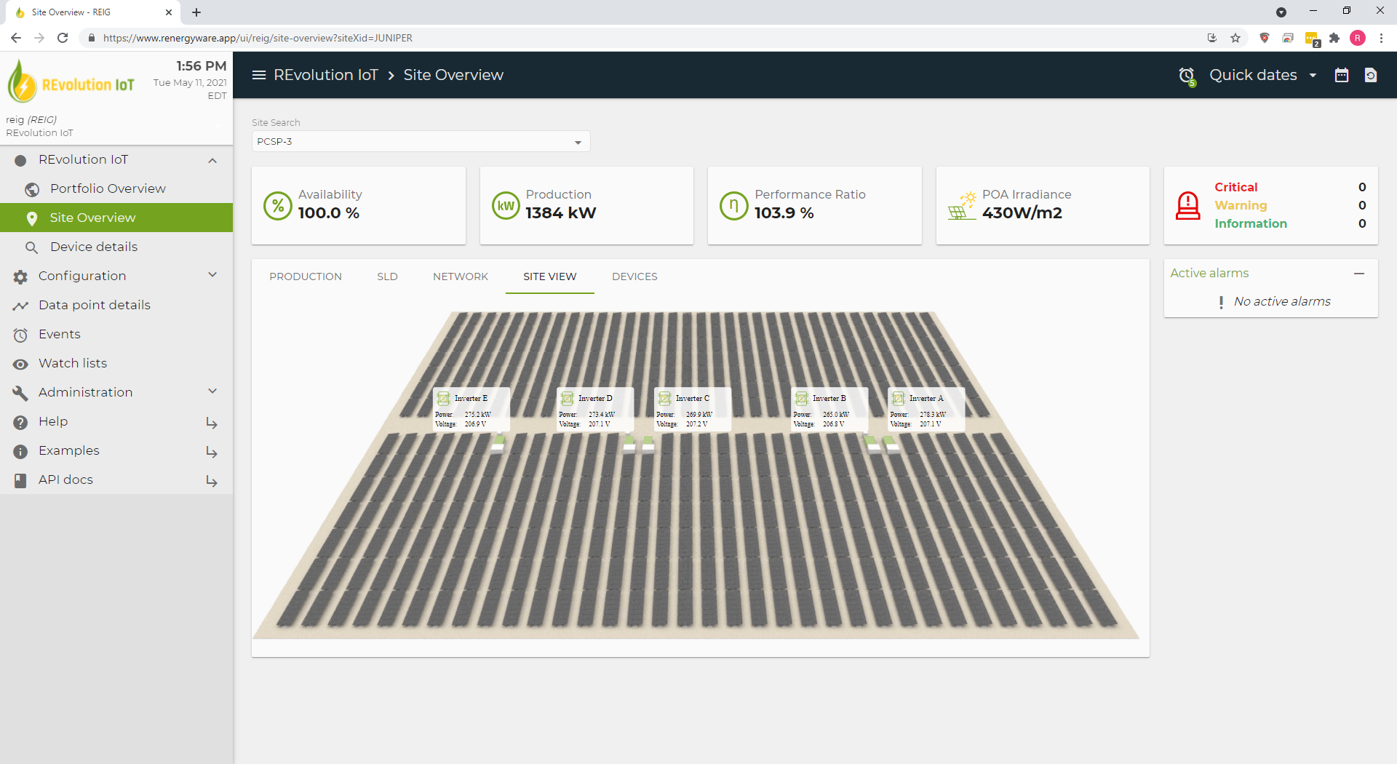The width and height of the screenshot is (1397, 764).
Task: Open the hamburger navigation menu
Action: pyautogui.click(x=258, y=75)
